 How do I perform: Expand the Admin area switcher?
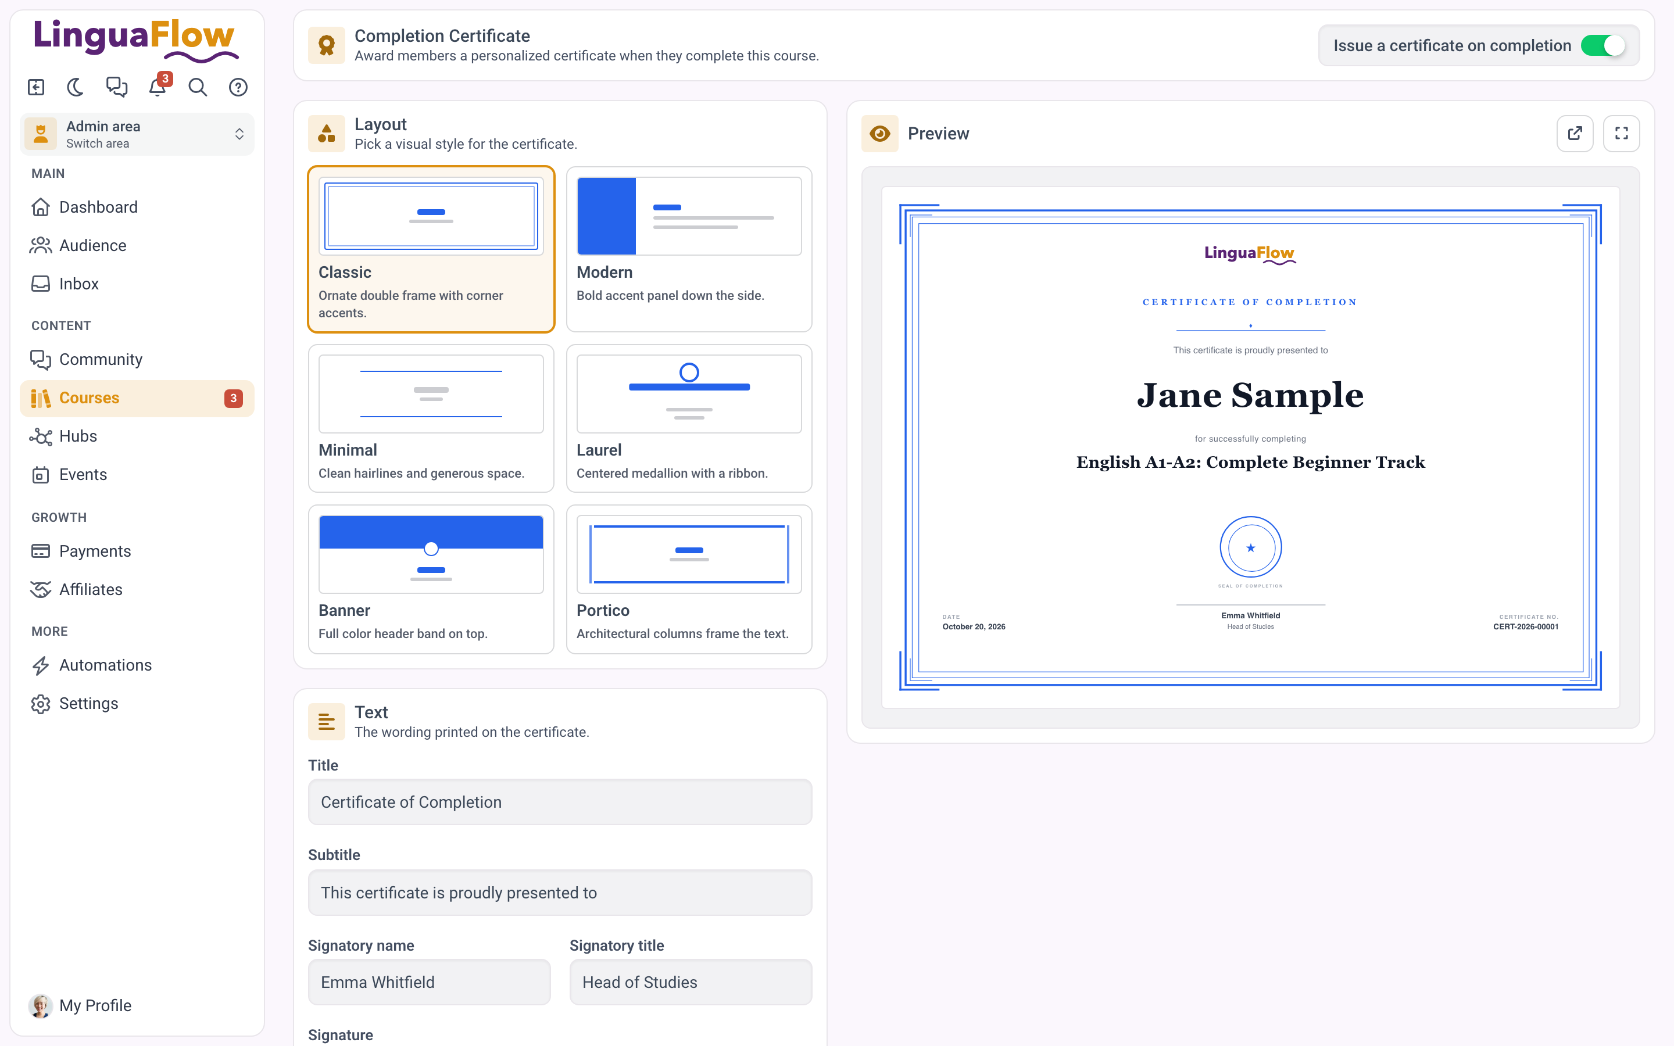coord(138,134)
